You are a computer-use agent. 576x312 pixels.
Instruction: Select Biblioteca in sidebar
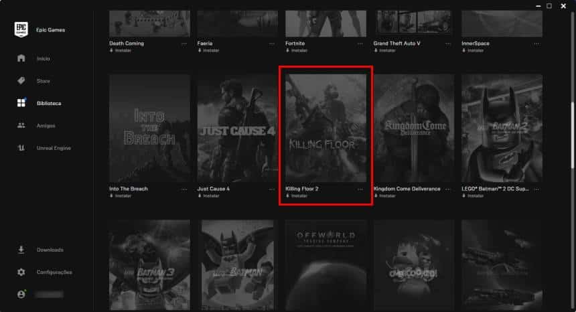(x=49, y=104)
